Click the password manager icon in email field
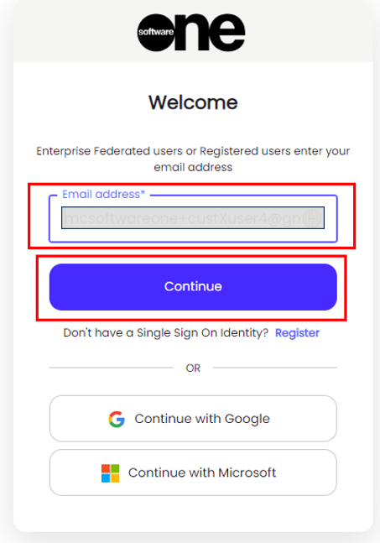 [x=312, y=218]
